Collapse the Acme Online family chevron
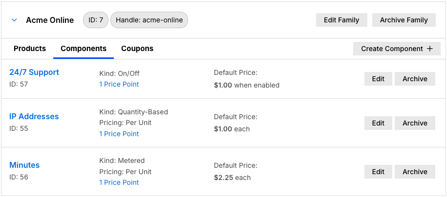This screenshot has width=447, height=197. (14, 20)
